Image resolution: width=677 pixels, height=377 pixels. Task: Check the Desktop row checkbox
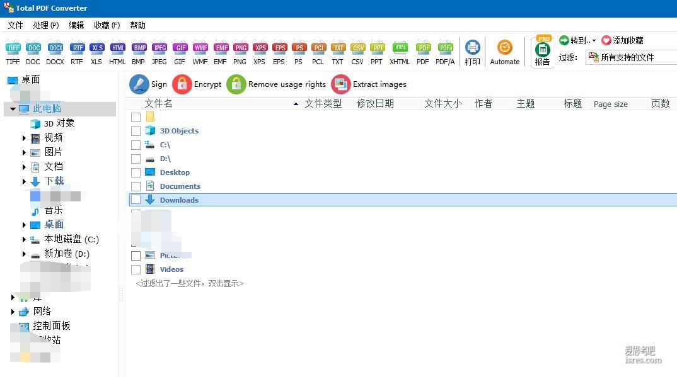(136, 172)
